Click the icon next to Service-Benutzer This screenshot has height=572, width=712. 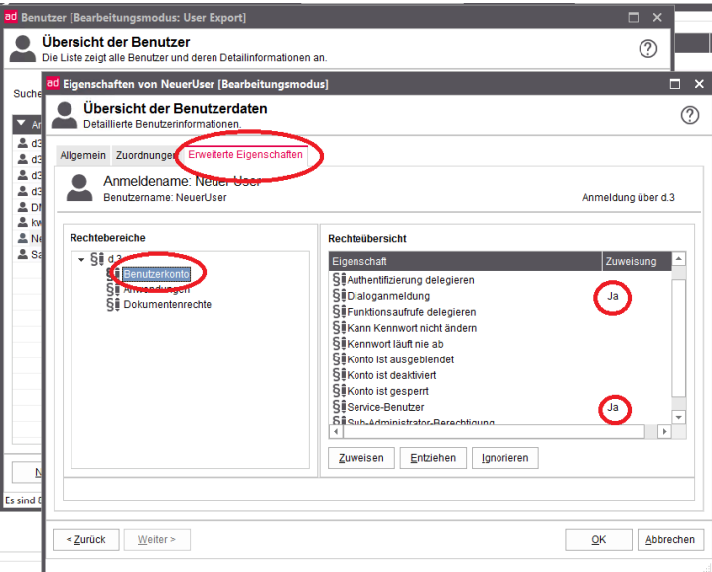(339, 407)
